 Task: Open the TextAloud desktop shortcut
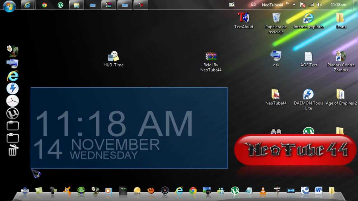coord(244,21)
